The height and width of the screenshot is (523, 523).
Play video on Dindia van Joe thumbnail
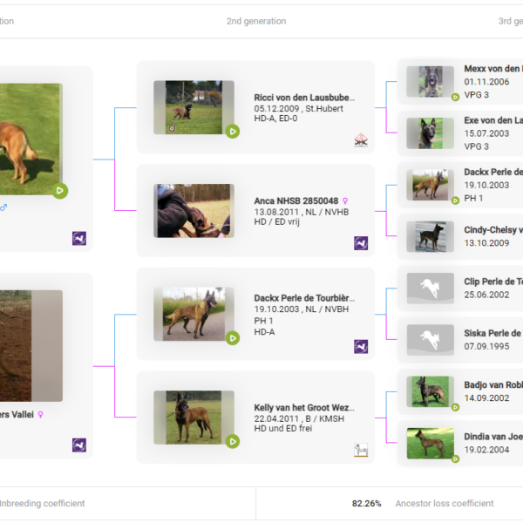point(455,459)
